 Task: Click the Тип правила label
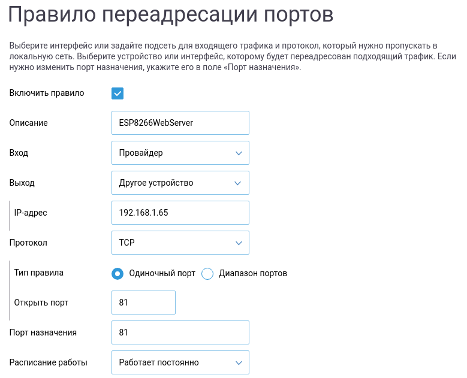(39, 273)
